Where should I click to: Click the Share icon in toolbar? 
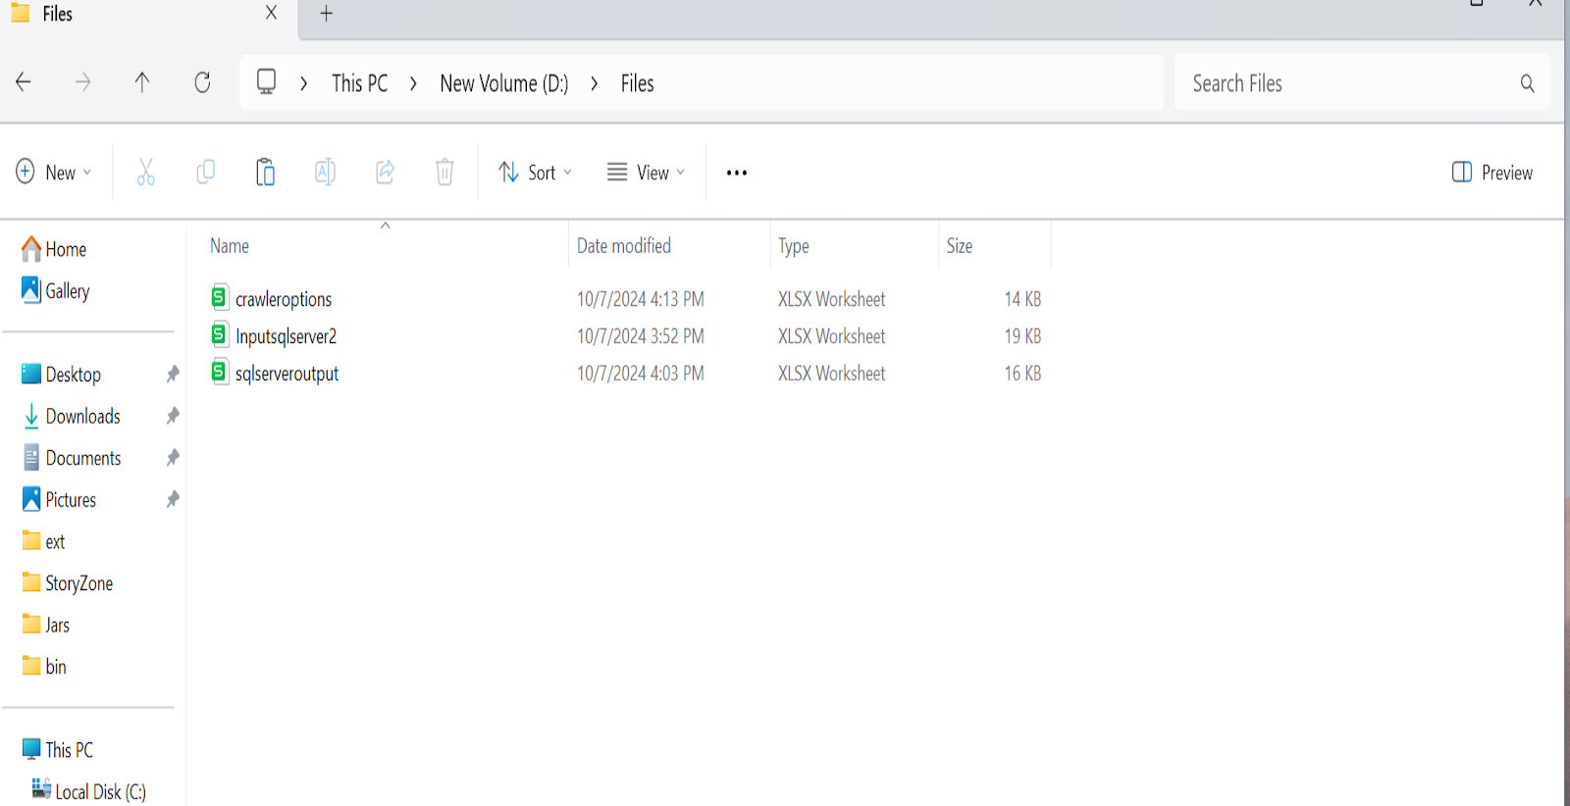click(x=385, y=173)
